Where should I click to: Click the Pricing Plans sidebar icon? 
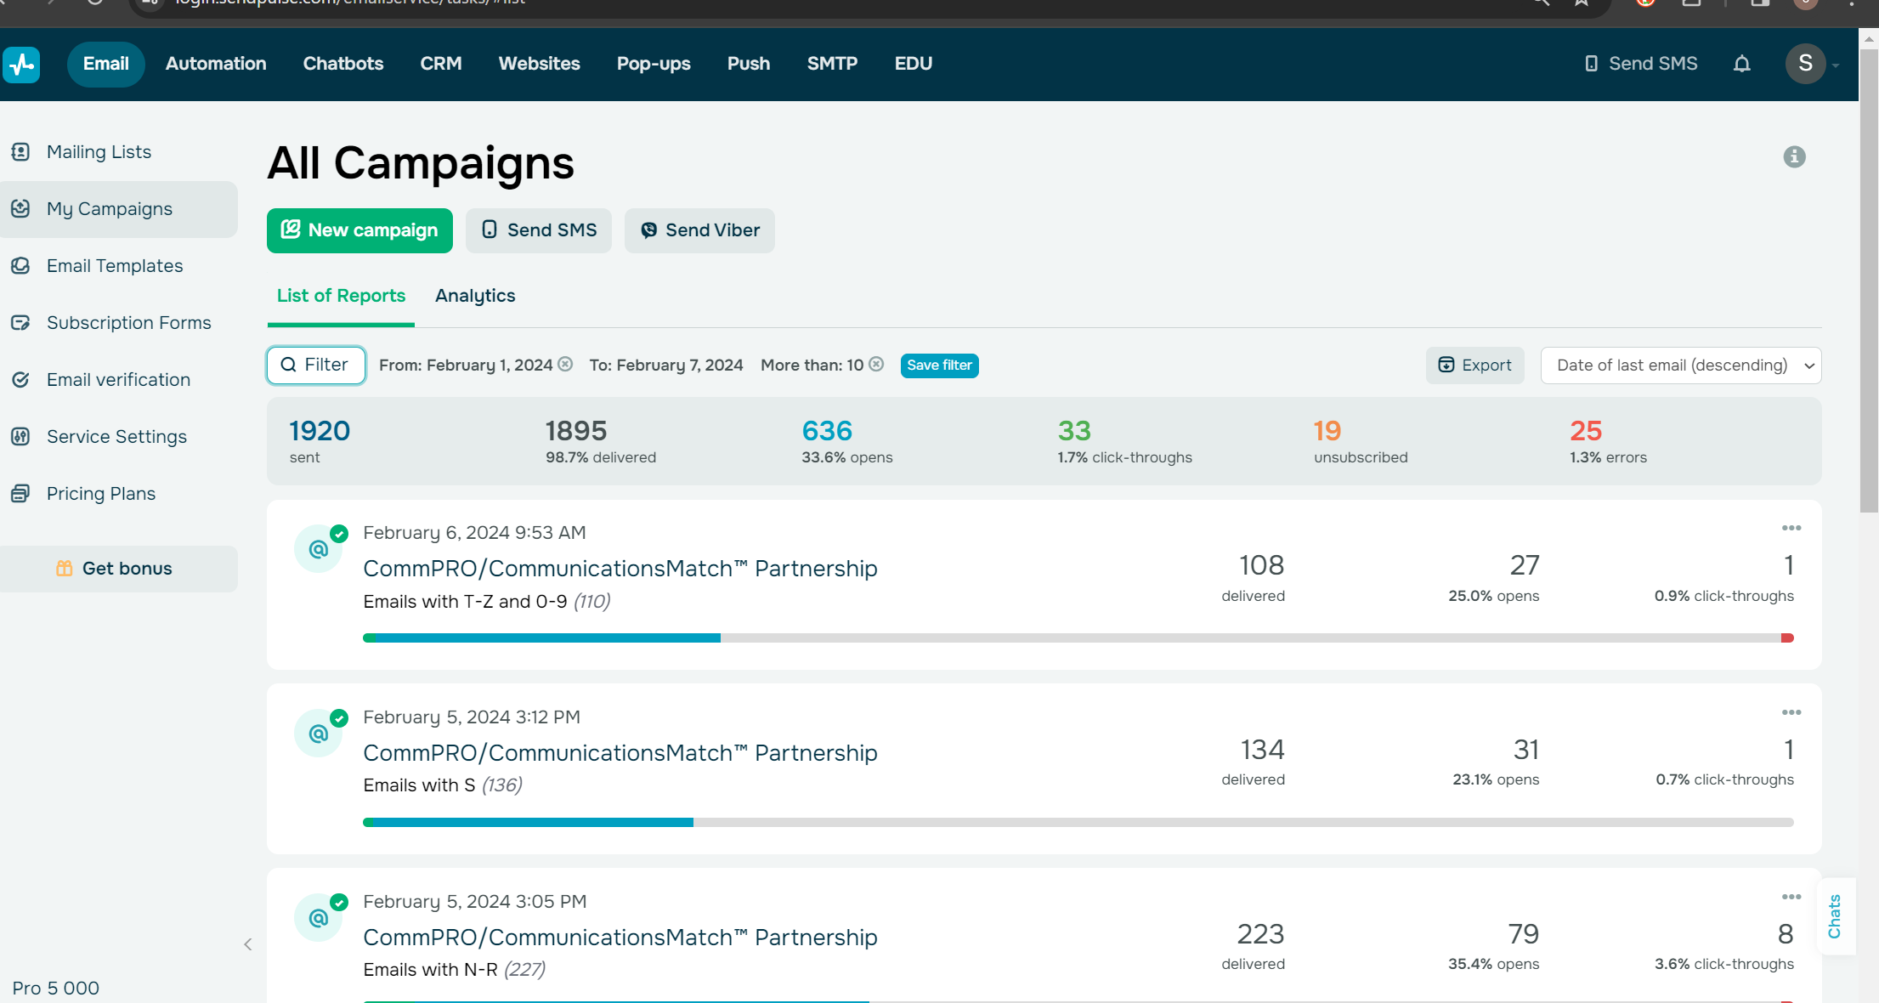pyautogui.click(x=20, y=494)
